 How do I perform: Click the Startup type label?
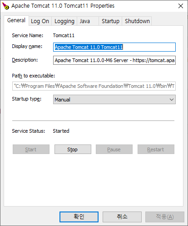point(27,99)
